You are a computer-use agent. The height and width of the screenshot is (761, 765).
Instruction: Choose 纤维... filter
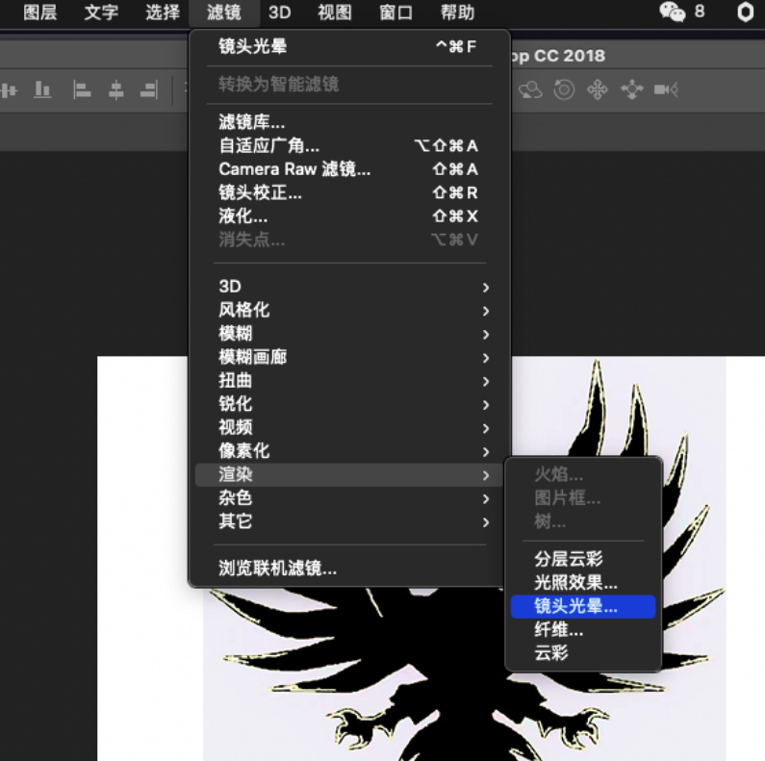[583, 630]
